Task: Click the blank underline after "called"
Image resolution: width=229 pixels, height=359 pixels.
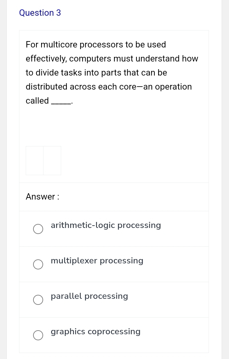Action: click(x=61, y=102)
